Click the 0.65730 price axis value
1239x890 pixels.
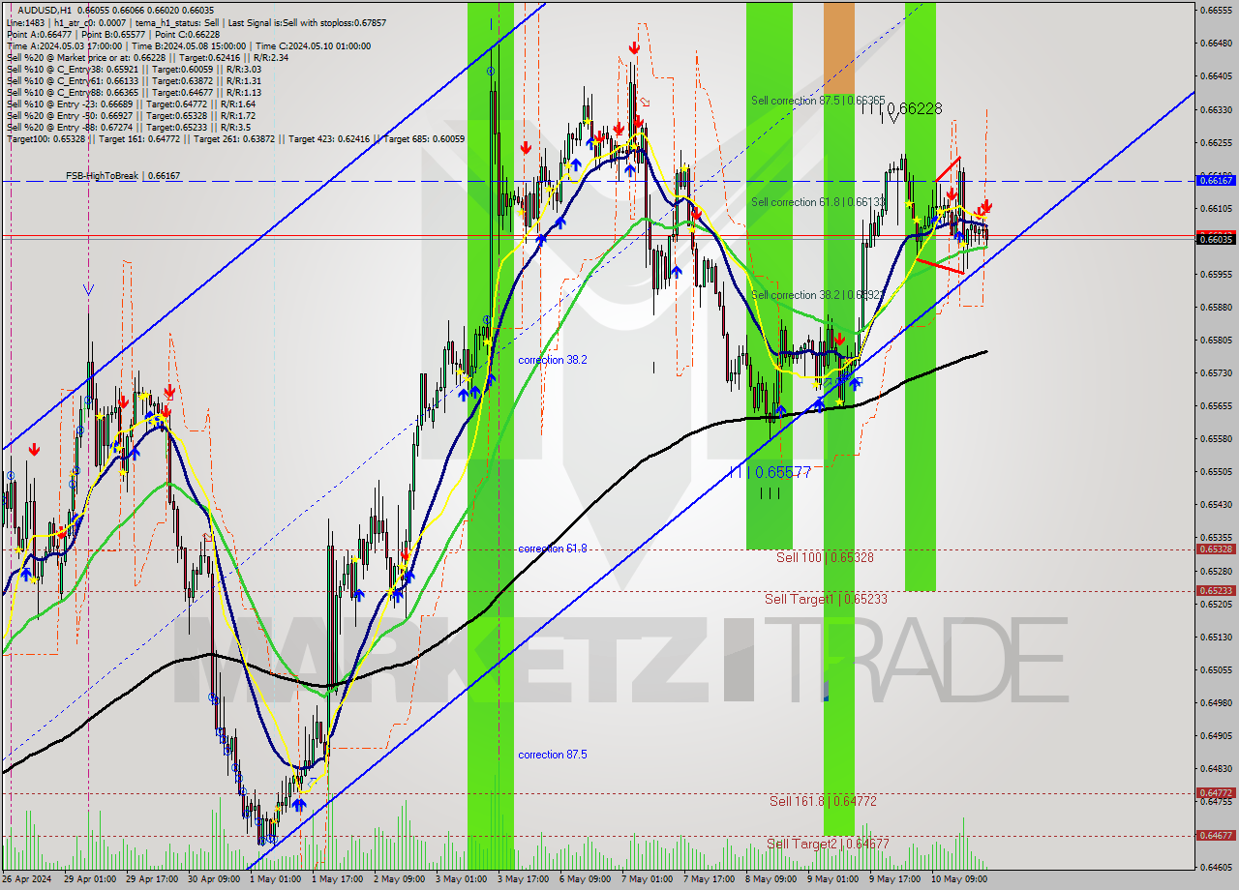[x=1215, y=372]
